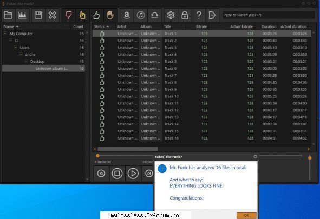Click the padlock license icon

pyautogui.click(x=185, y=15)
